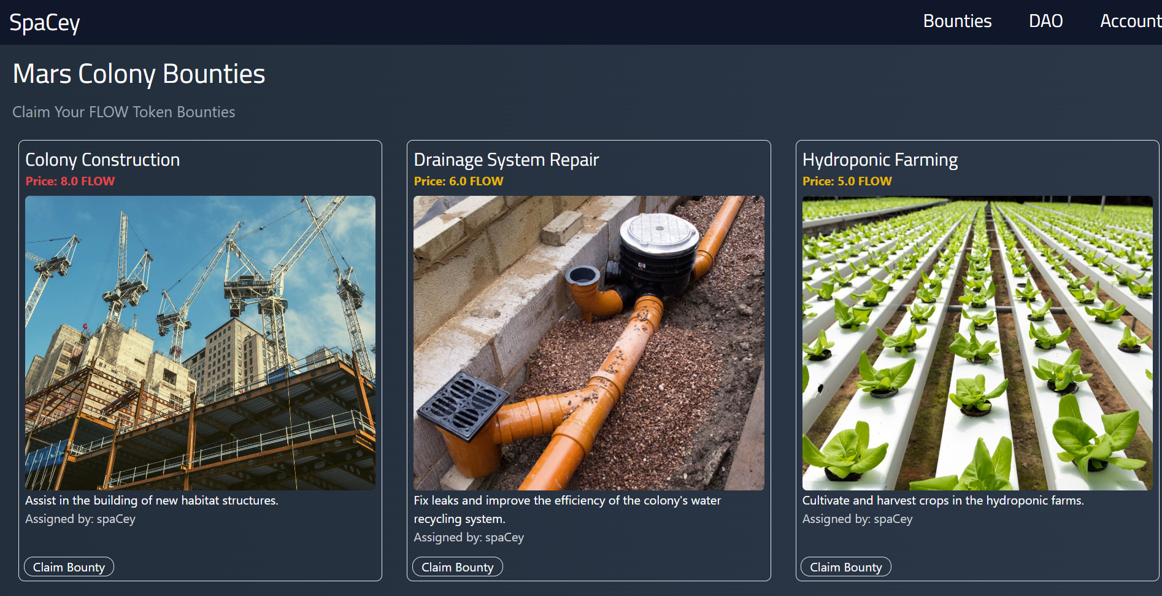Image resolution: width=1162 pixels, height=596 pixels.
Task: Claim the Colony Construction bounty
Action: (69, 567)
